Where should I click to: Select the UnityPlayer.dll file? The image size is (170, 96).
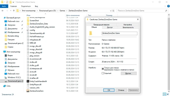click(35, 85)
